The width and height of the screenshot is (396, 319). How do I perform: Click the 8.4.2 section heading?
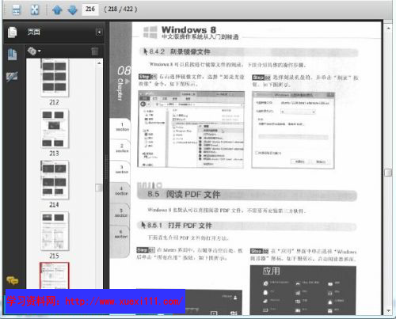point(180,51)
